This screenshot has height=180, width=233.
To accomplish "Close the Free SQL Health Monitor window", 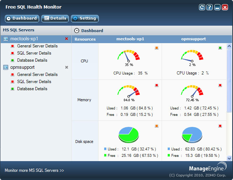I will (x=225, y=7).
